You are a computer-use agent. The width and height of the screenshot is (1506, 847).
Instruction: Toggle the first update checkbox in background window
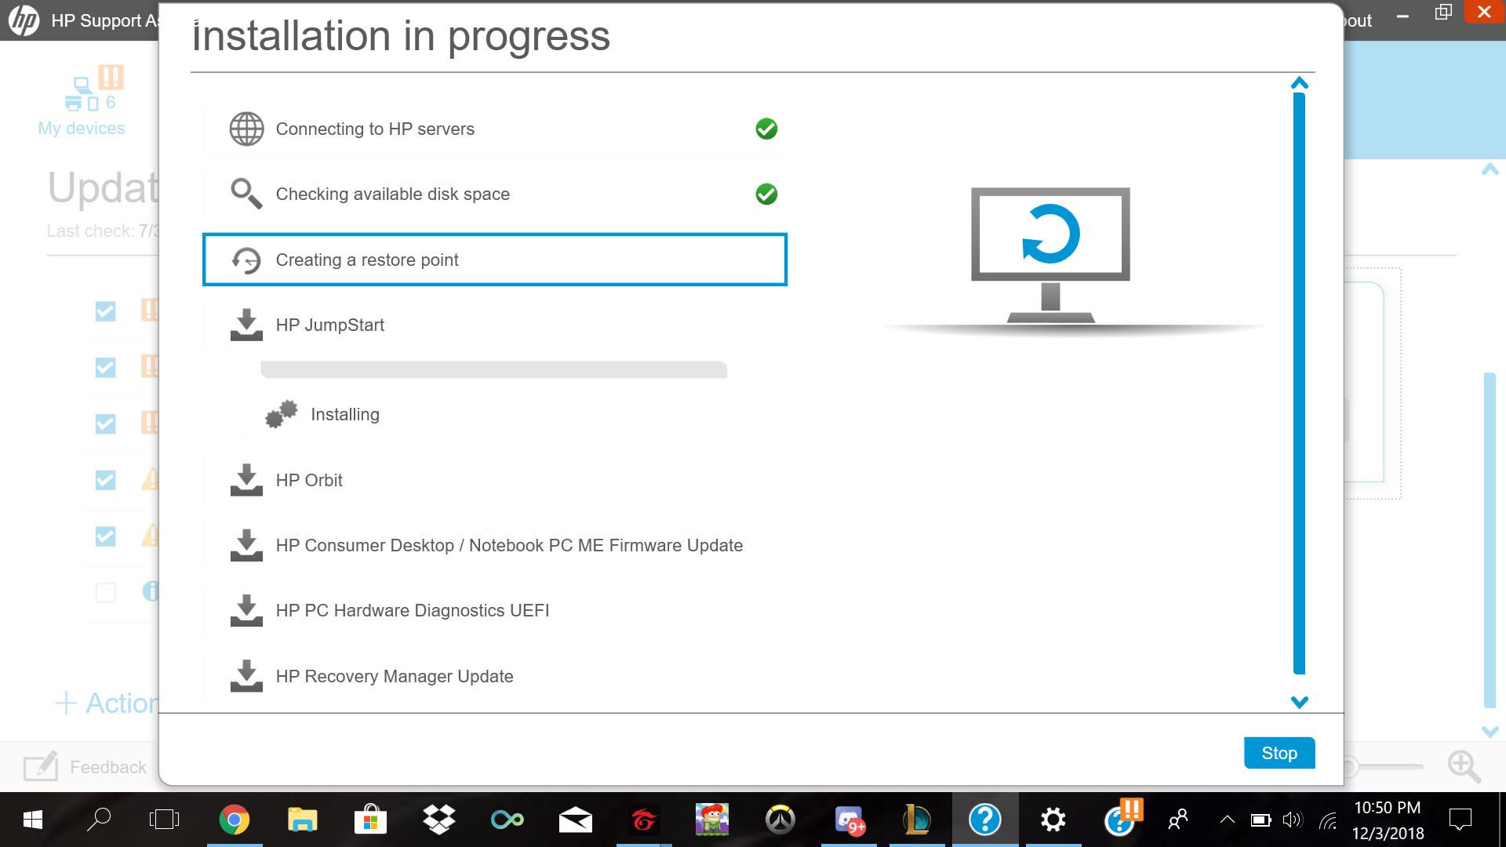105,311
